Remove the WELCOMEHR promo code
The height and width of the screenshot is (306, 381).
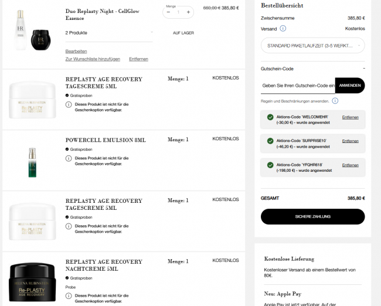pos(350,117)
